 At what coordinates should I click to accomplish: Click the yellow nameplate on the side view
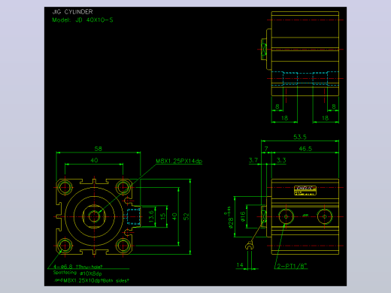tap(305, 191)
